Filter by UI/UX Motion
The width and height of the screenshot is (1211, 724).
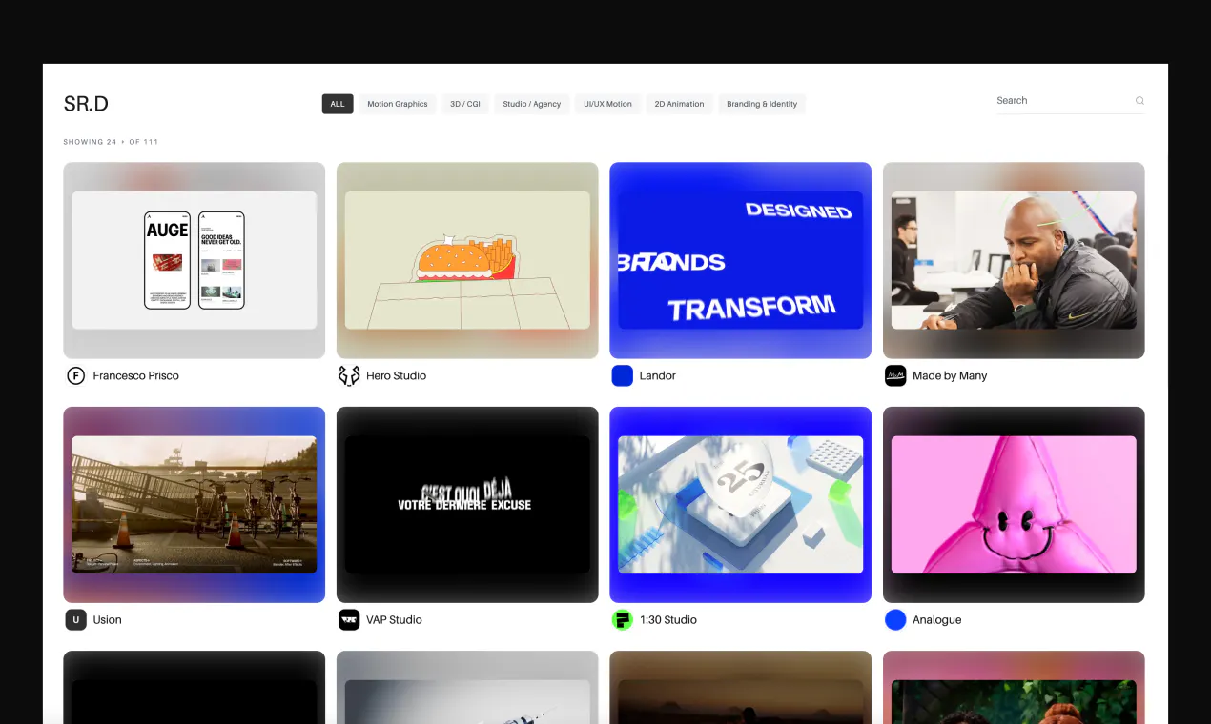coord(607,104)
